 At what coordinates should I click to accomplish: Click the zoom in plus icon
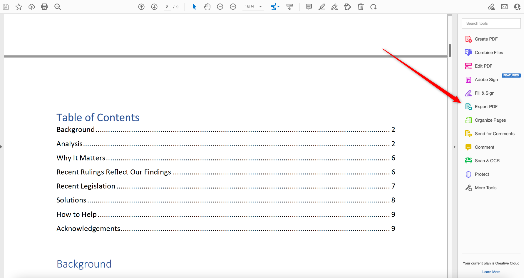coord(233,6)
